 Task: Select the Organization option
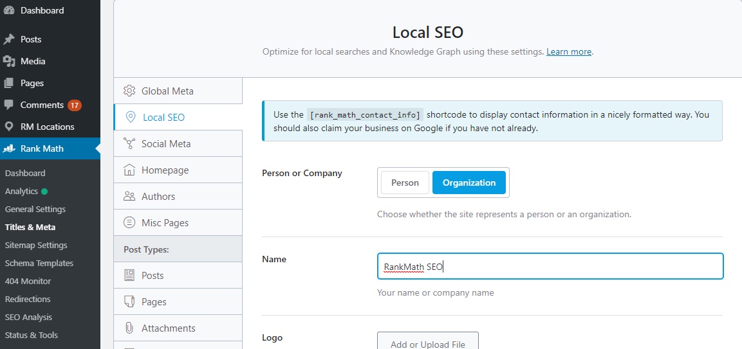point(469,183)
